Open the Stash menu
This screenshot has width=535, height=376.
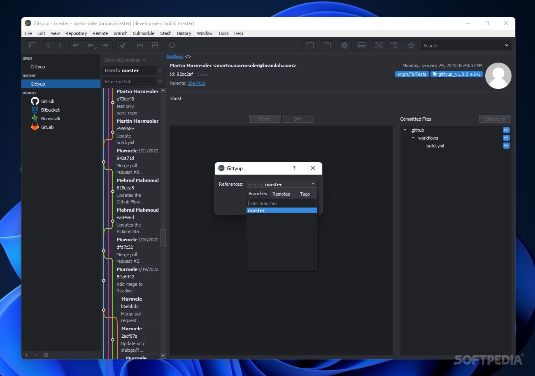tap(166, 33)
